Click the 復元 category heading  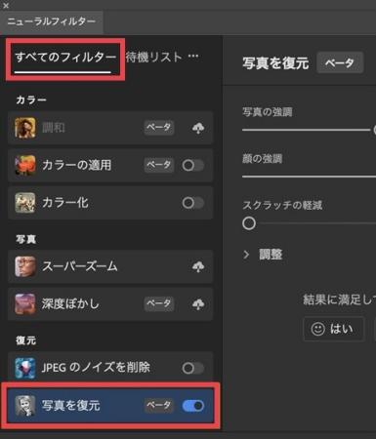[x=25, y=340]
